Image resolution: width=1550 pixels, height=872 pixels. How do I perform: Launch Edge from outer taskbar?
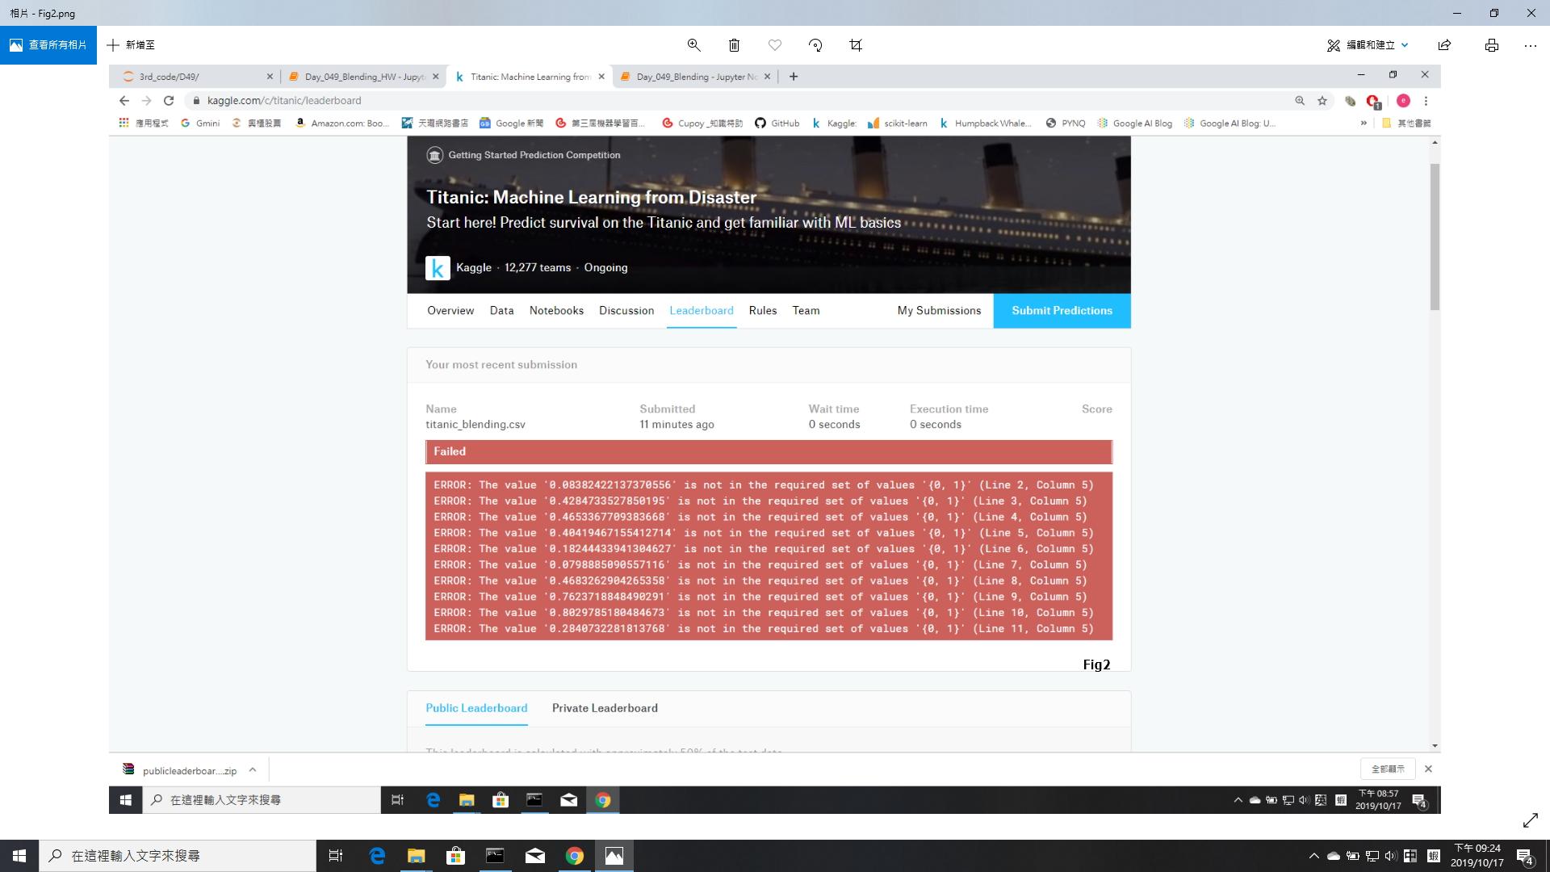coord(377,856)
